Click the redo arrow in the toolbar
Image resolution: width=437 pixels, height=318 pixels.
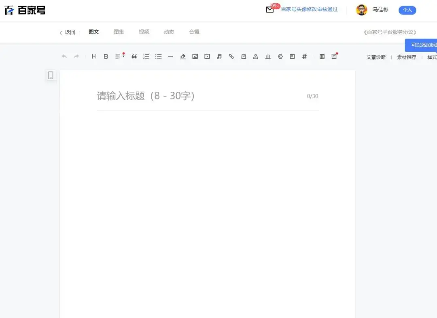(76, 57)
